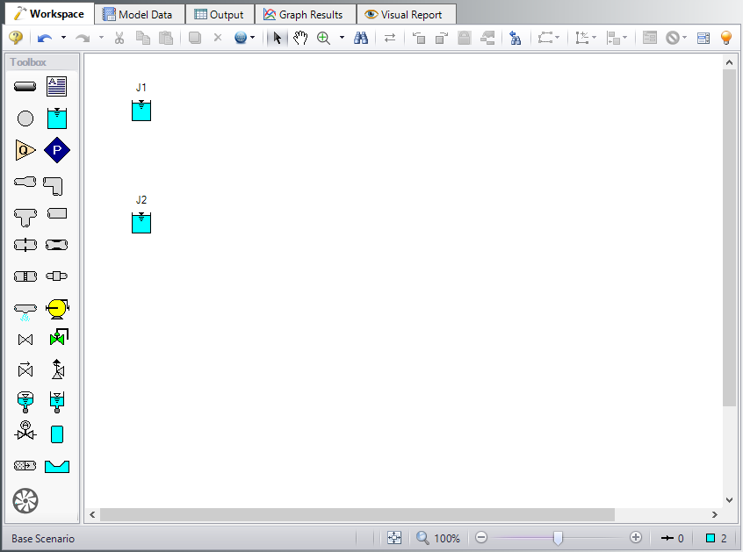Select the Annotation tool in Toolbox
743x552 pixels.
click(56, 87)
